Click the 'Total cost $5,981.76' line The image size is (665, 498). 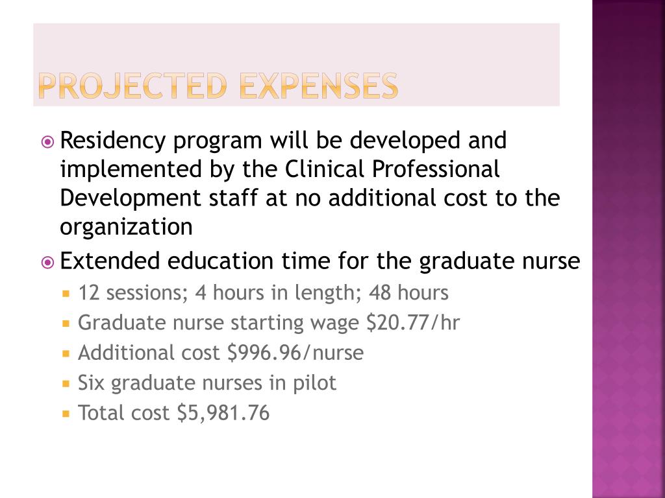click(174, 413)
